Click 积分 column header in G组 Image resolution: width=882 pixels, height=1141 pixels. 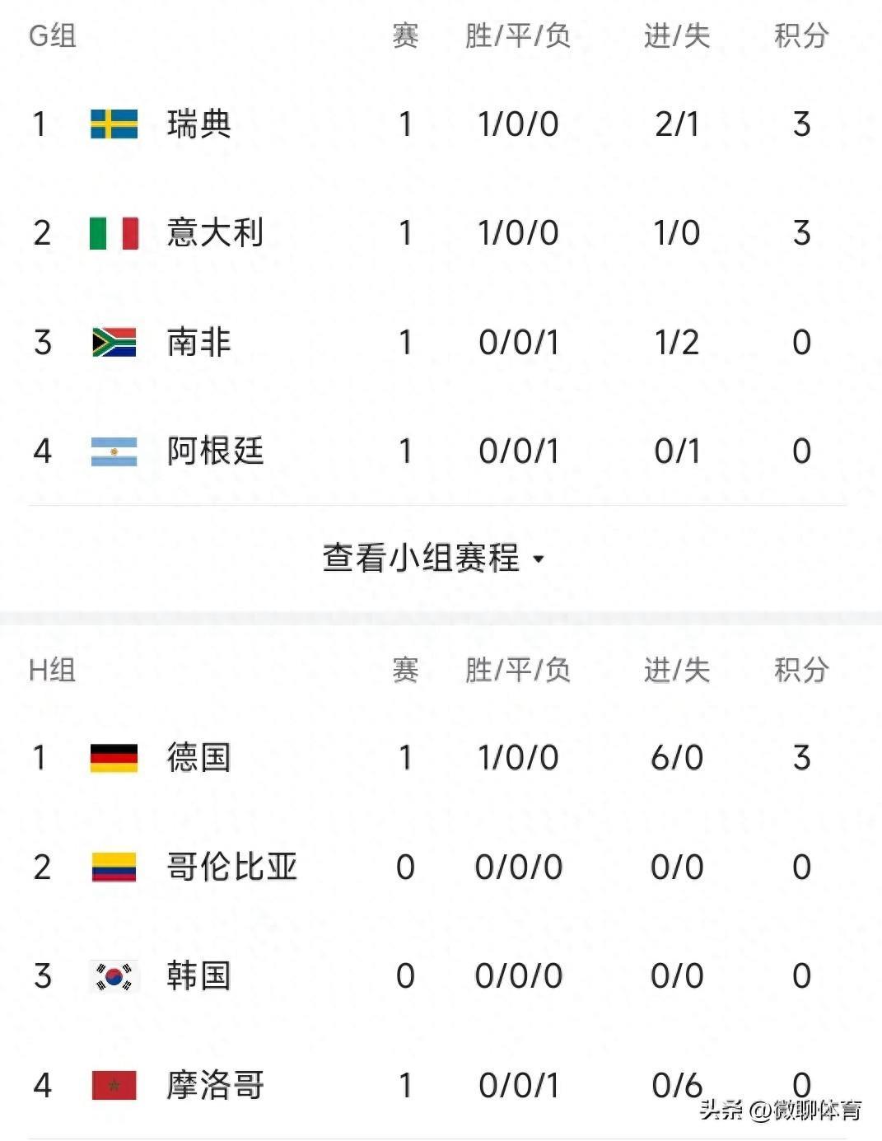click(x=800, y=35)
